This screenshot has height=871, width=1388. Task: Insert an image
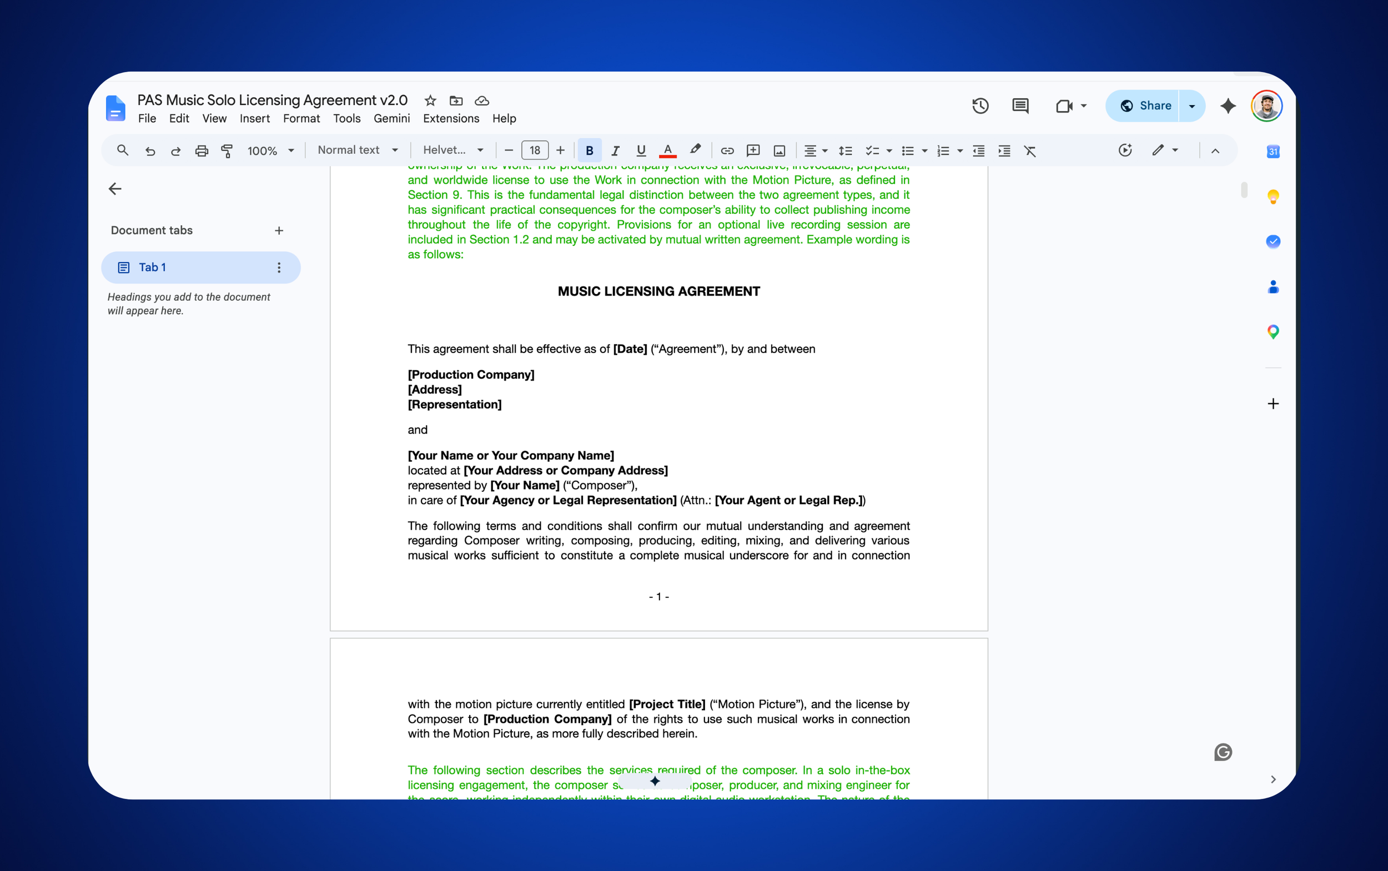pyautogui.click(x=780, y=151)
